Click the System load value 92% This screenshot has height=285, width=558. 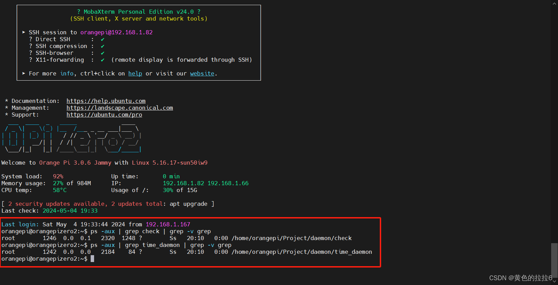pos(58,176)
